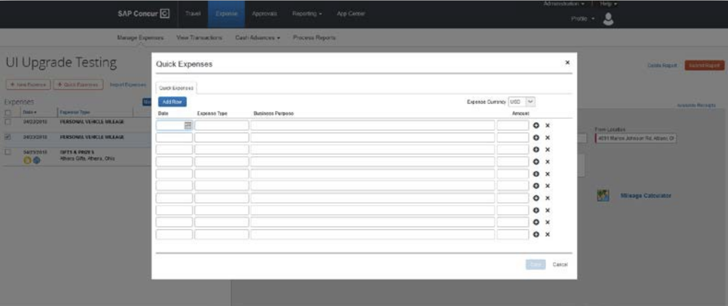Click the From Location address field
The height and width of the screenshot is (306, 728).
635,138
